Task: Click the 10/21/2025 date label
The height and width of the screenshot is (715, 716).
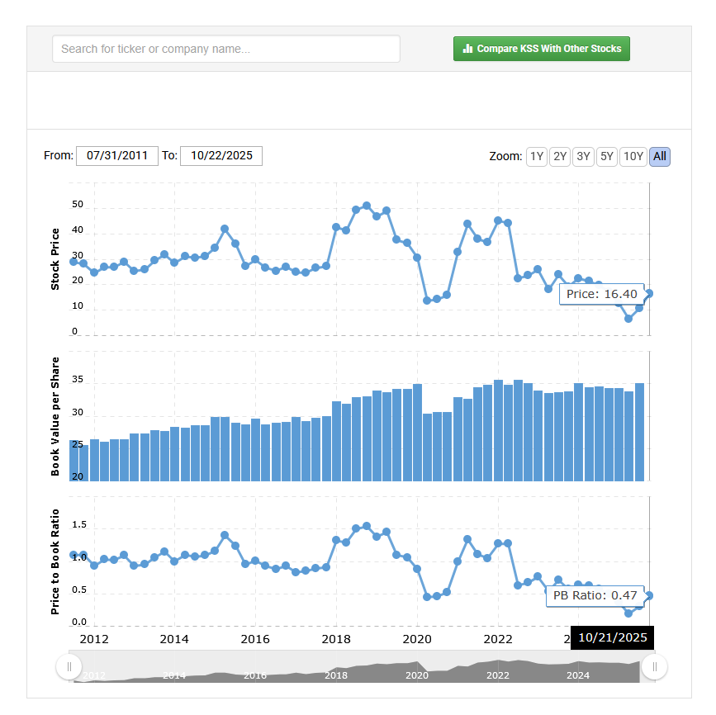Action: [x=612, y=638]
